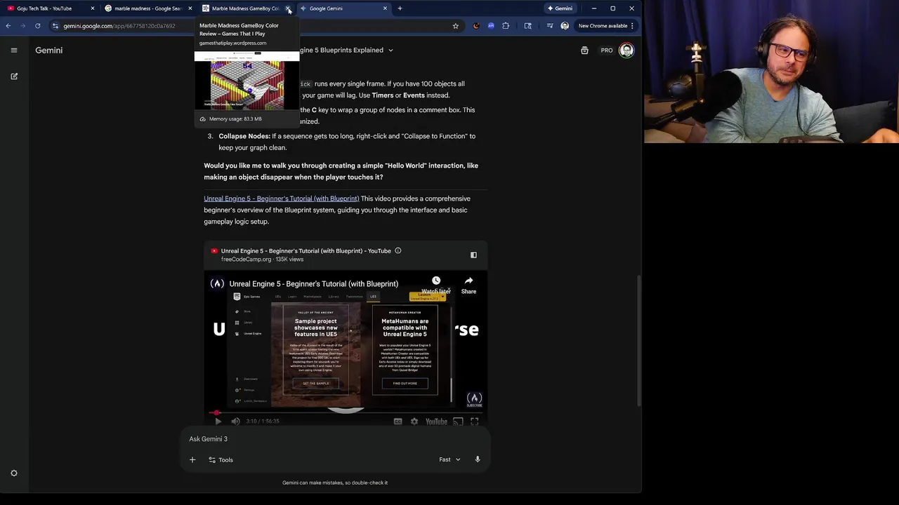Open the video player settings gear
Screen dimensions: 899x505
pyautogui.click(x=414, y=422)
